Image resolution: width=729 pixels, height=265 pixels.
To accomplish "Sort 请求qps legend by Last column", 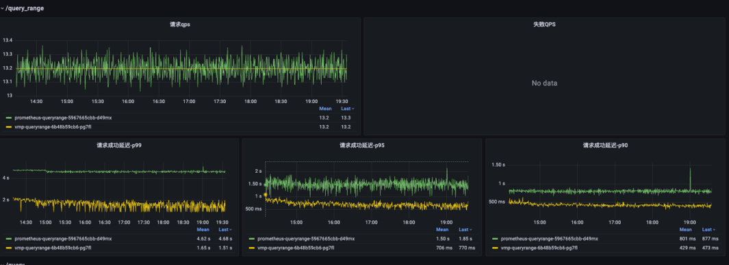I will [348, 109].
